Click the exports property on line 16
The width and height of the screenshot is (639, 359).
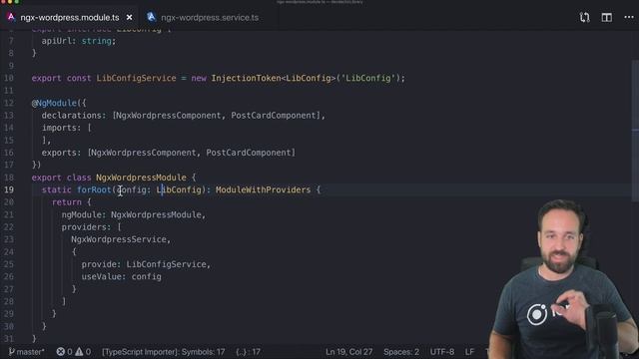tap(59, 153)
